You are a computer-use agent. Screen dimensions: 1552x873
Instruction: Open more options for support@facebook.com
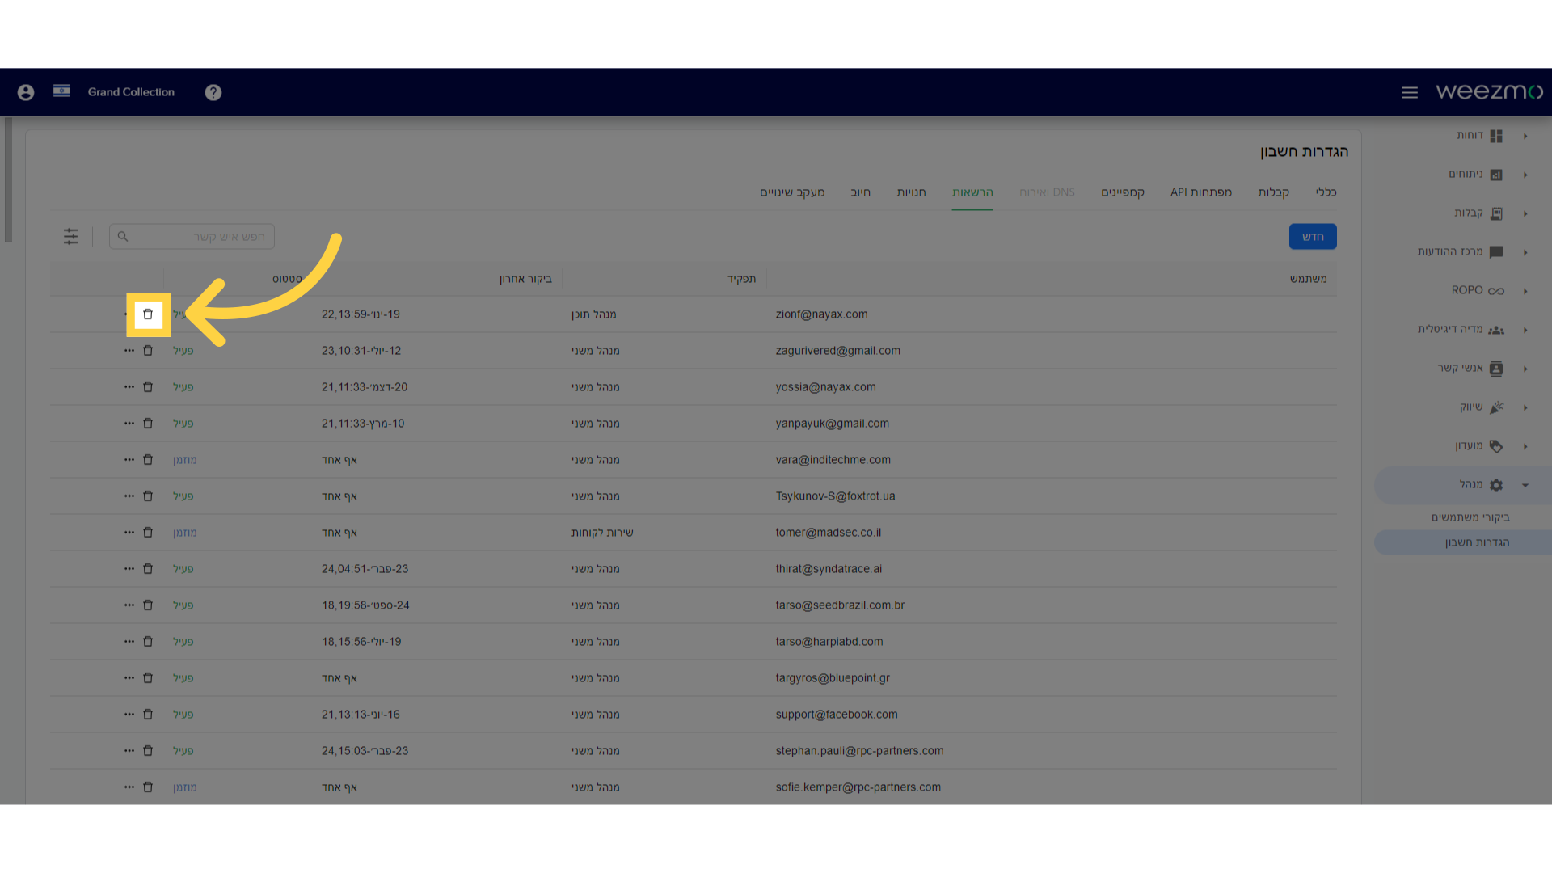(129, 715)
